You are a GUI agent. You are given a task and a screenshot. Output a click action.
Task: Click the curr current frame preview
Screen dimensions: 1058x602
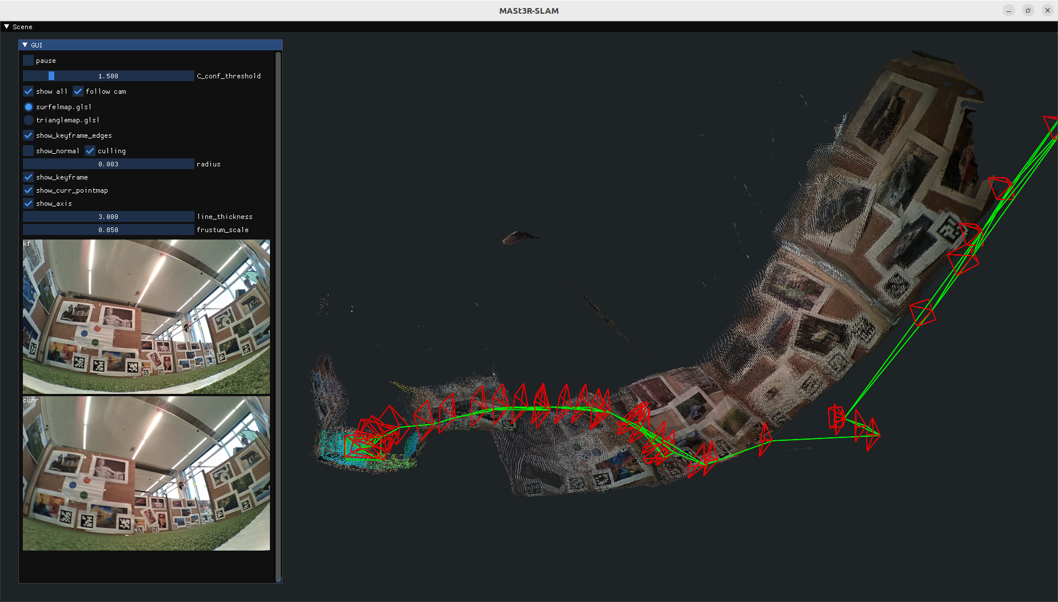click(146, 473)
